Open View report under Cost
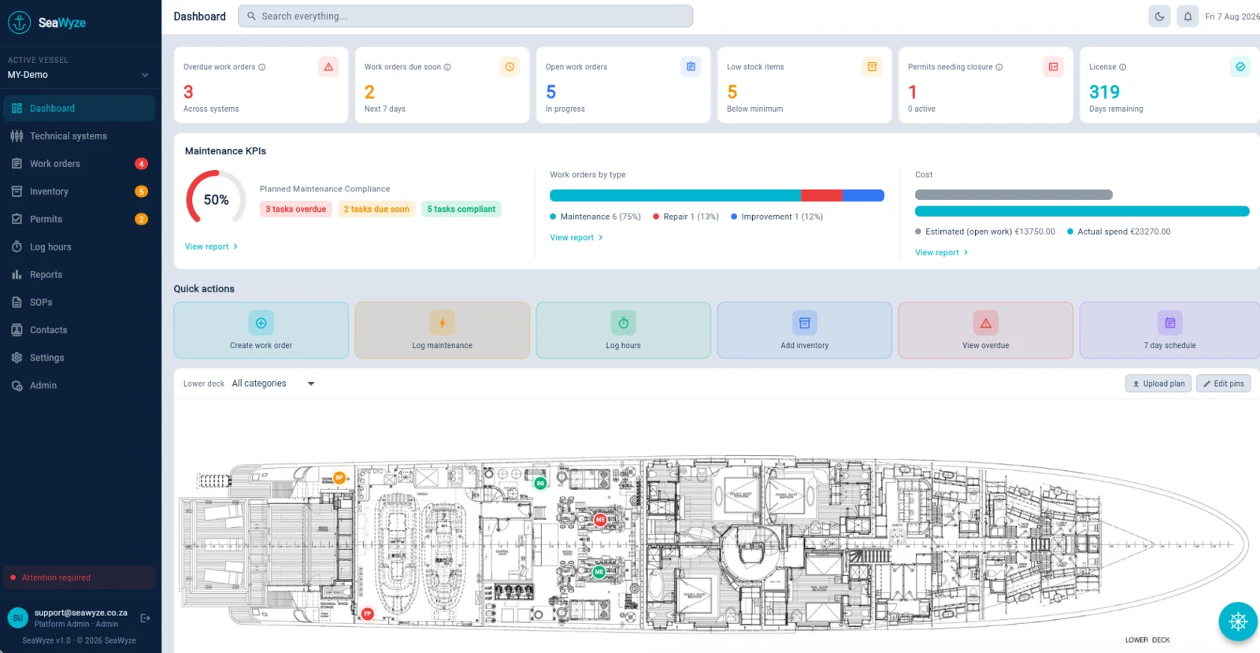This screenshot has width=1260, height=653. (x=942, y=252)
